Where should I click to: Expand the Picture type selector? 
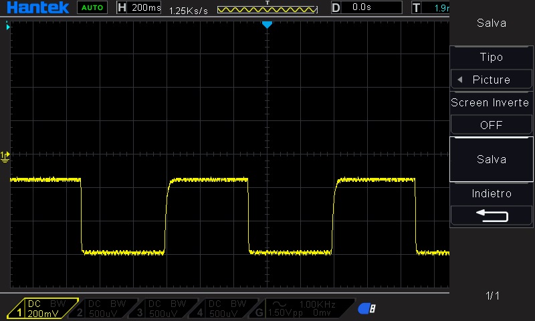tap(492, 80)
